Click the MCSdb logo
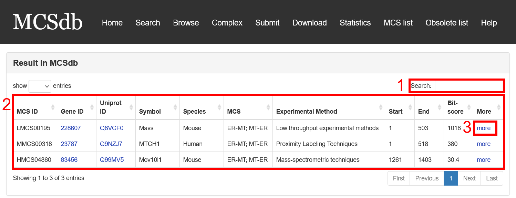The image size is (516, 198). coord(48,22)
